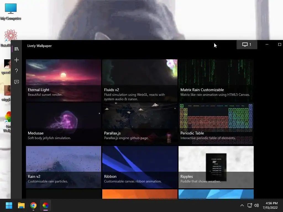Open the speed desktop icon
Image resolution: width=283 pixels, height=212 pixels.
coord(6,67)
